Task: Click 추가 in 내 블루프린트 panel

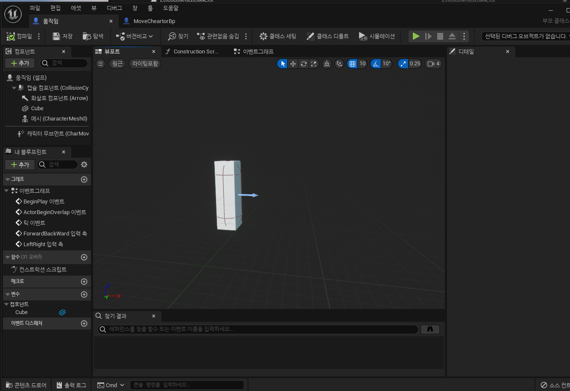Action: point(20,165)
